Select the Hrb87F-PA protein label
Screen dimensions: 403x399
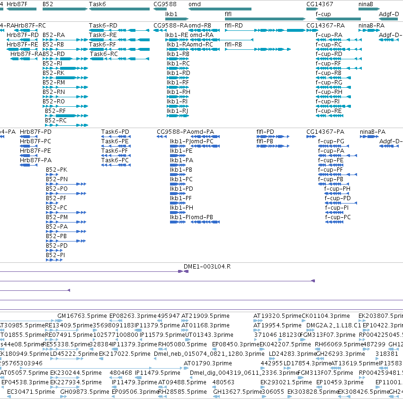click(x=36, y=160)
